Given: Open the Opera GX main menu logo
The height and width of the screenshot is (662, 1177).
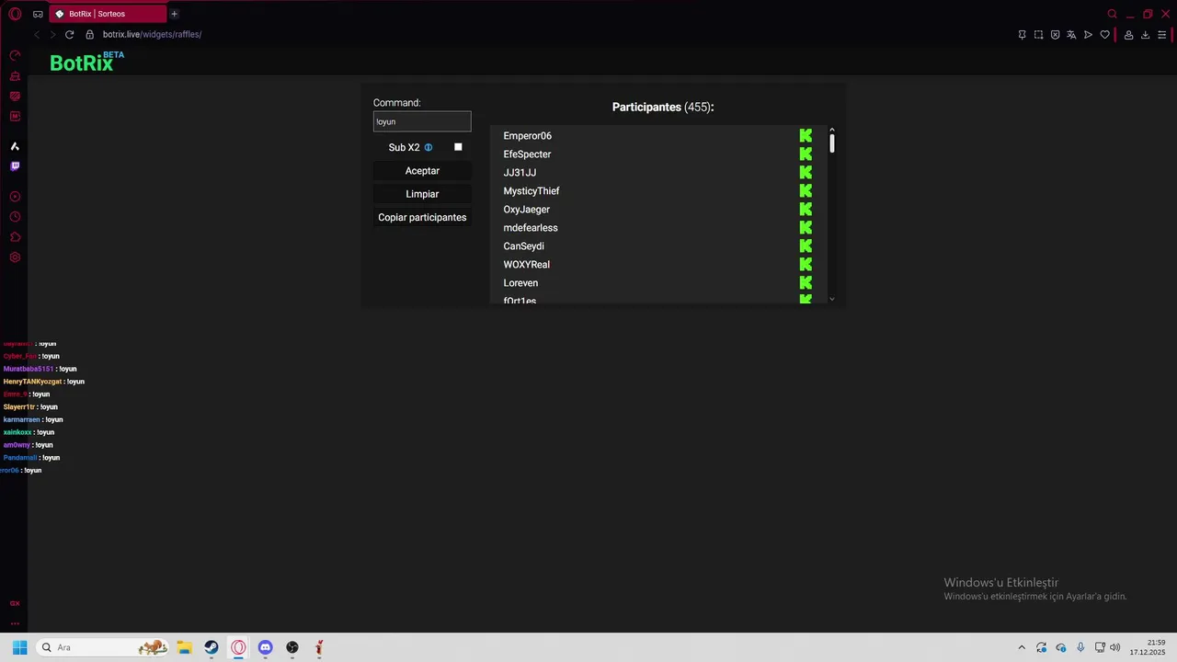Looking at the screenshot, I should (15, 14).
